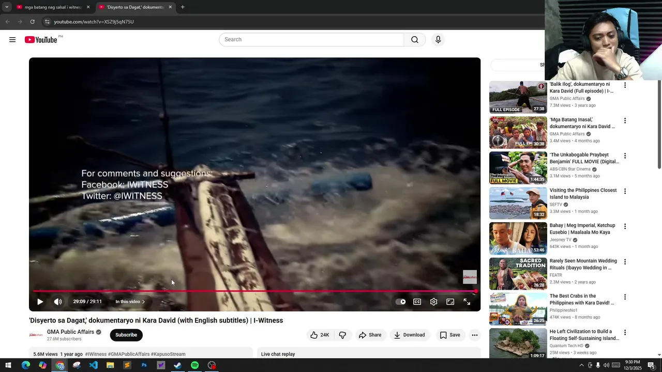Download this video
The image size is (662, 372).
tap(409, 335)
